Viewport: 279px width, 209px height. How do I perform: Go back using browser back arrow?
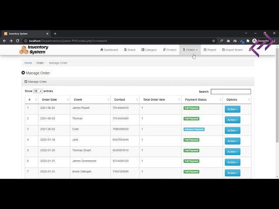point(4,41)
